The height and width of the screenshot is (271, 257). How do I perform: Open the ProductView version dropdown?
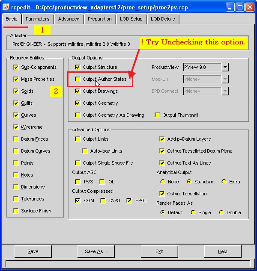[x=225, y=67]
